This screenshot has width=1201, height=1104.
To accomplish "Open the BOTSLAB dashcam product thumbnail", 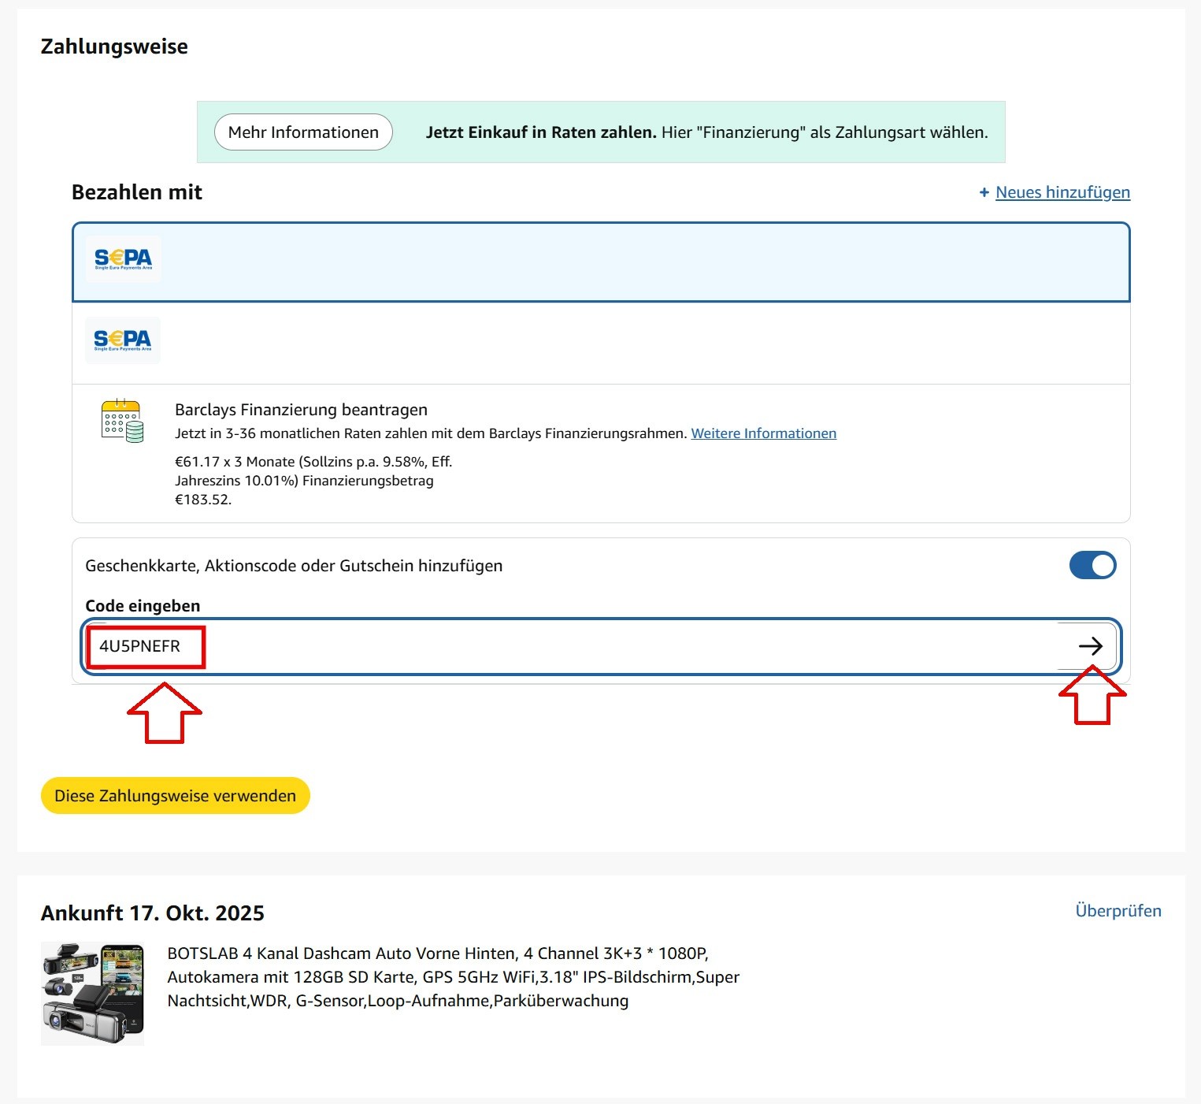I will (92, 993).
